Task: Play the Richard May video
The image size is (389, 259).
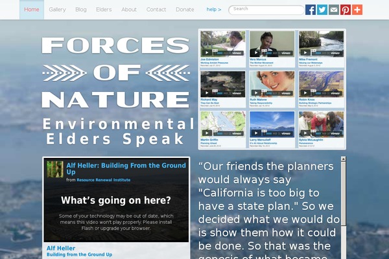Action: pos(207,93)
